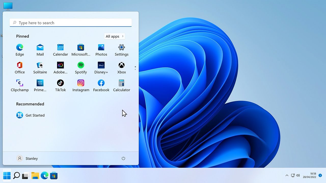326x183 pixels.
Task: Open Get Started recommended item
Action: (30, 115)
